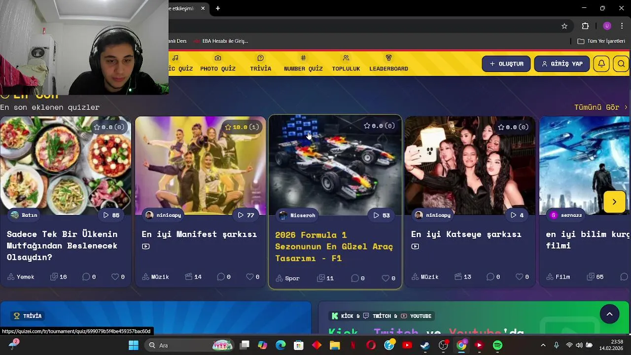Viewport: 631px width, 355px height.
Task: Open 'En iyi Manifest şarkısı' quiz title
Action: [x=199, y=234]
